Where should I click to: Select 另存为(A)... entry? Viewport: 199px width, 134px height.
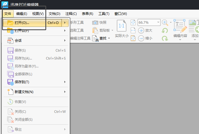pyautogui.click(x=36, y=58)
